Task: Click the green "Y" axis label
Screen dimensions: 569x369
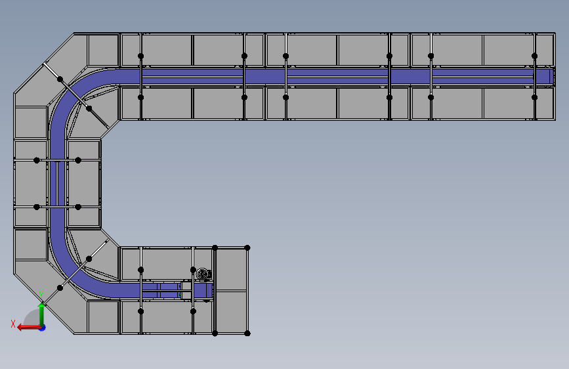Action: 41,295
